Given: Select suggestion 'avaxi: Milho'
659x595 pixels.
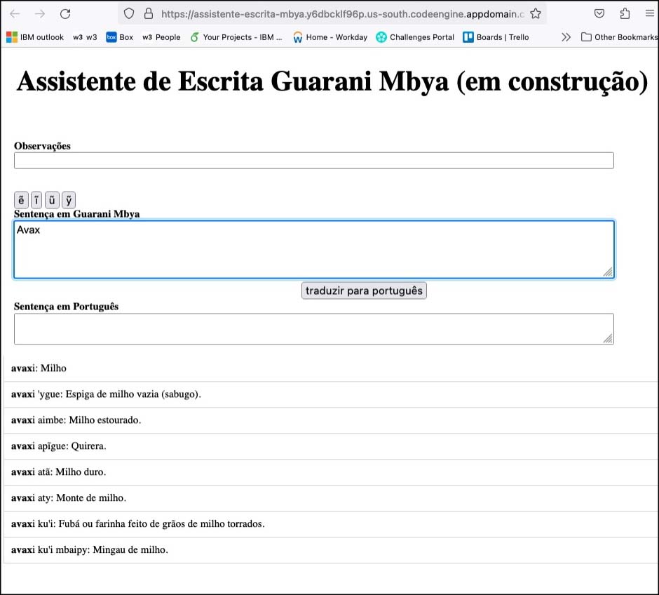Looking at the screenshot, I should (331, 368).
